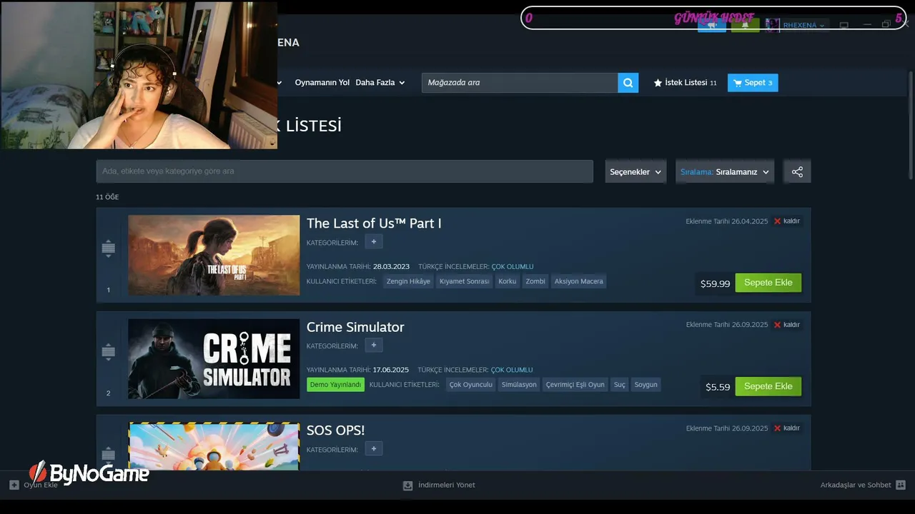
Task: Select the Korku tag
Action: [x=507, y=281]
